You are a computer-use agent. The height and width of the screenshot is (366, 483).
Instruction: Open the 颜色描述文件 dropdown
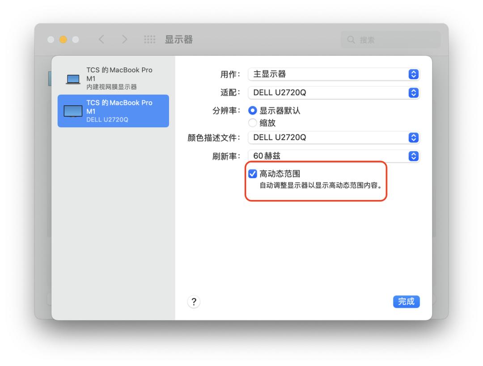[x=334, y=138]
